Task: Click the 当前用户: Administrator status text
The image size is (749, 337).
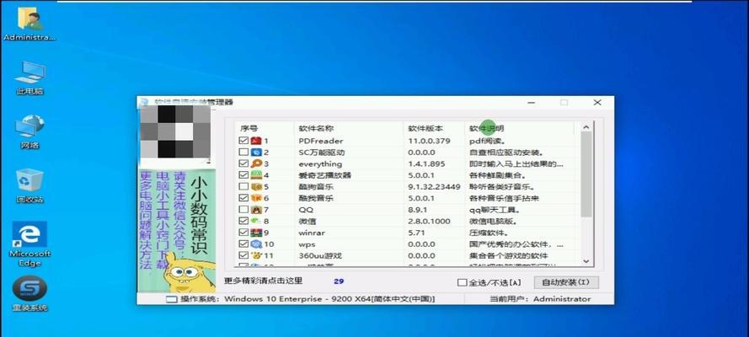Action: coord(540,299)
